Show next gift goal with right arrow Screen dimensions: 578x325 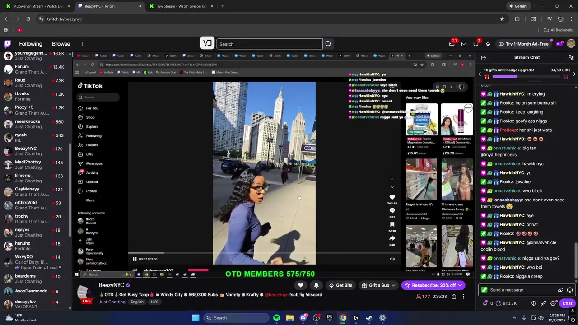point(574,74)
